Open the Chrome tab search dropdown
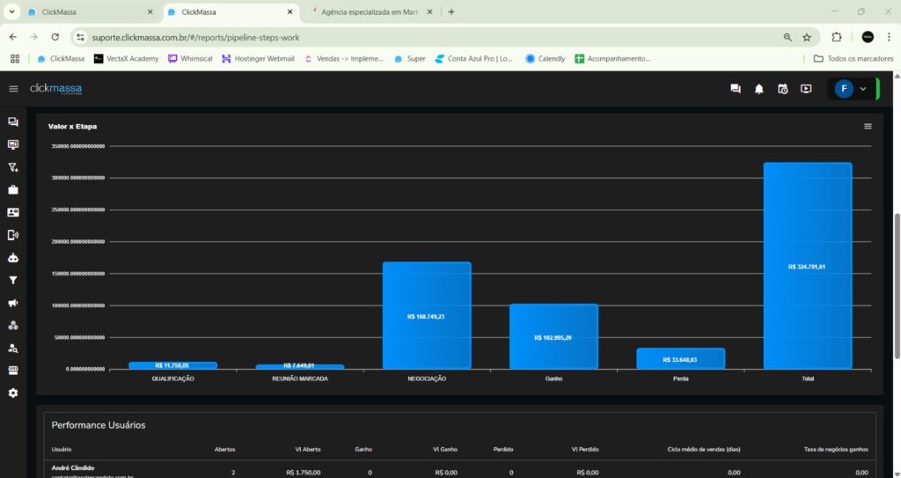The image size is (901, 478). (x=12, y=12)
